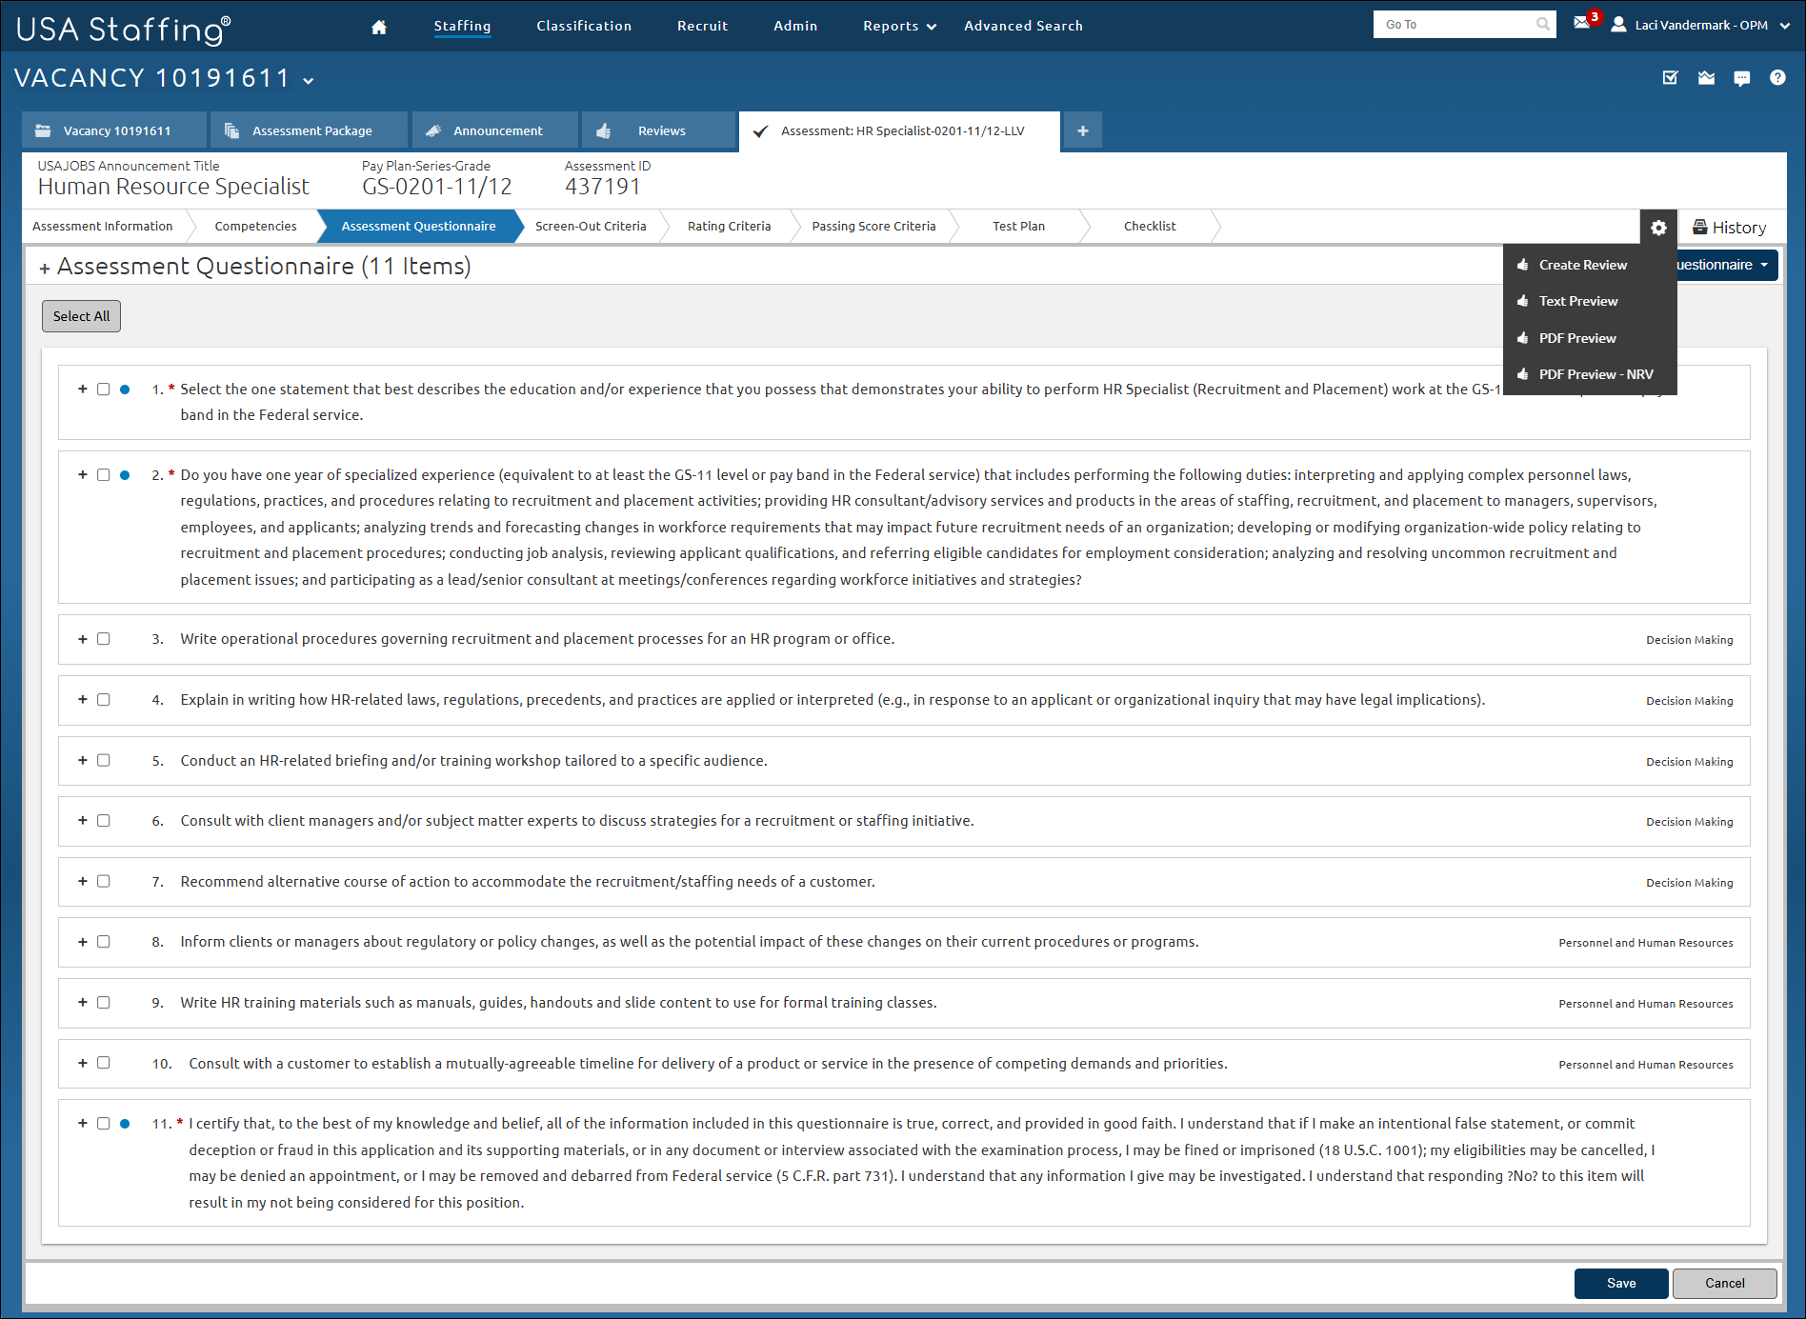Image resolution: width=1806 pixels, height=1319 pixels.
Task: Open the Tasks checkmark icon
Action: 1670,78
